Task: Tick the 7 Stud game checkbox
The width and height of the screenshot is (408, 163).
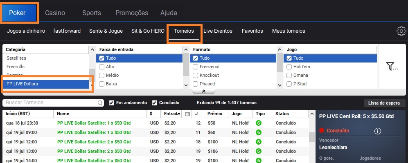Action: 289,84
